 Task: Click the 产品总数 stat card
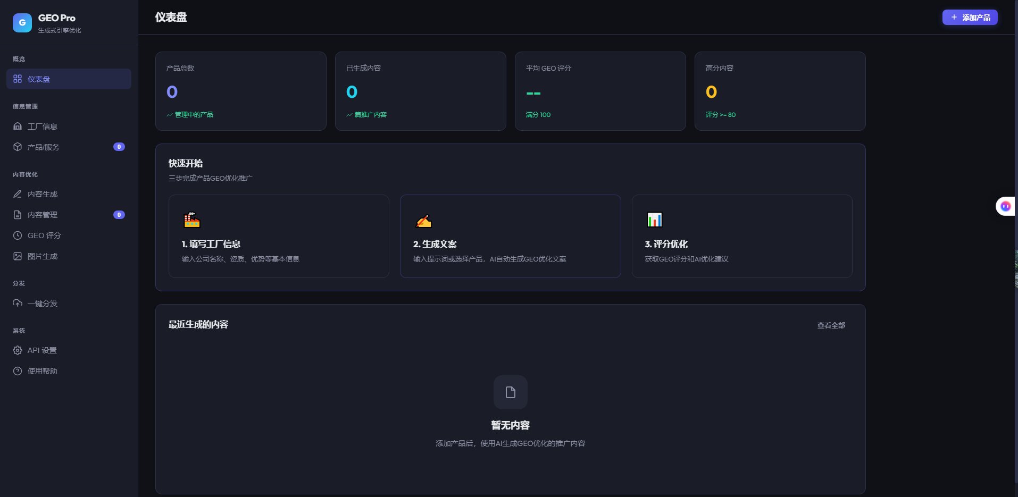241,91
